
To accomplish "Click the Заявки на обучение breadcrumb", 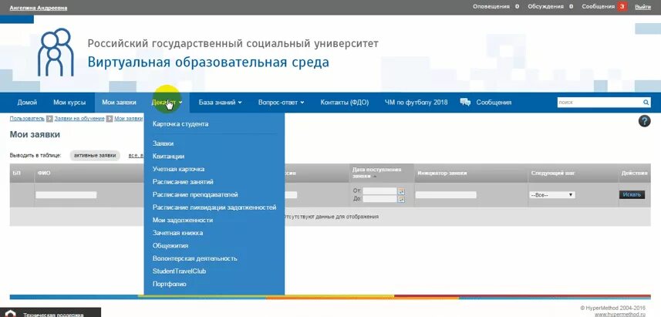I will pos(79,119).
